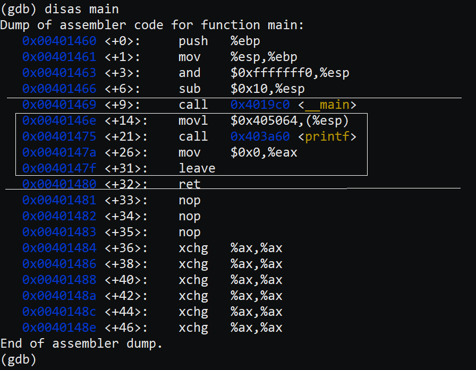Click address 0x00401463
476x370 pixels.
point(59,73)
